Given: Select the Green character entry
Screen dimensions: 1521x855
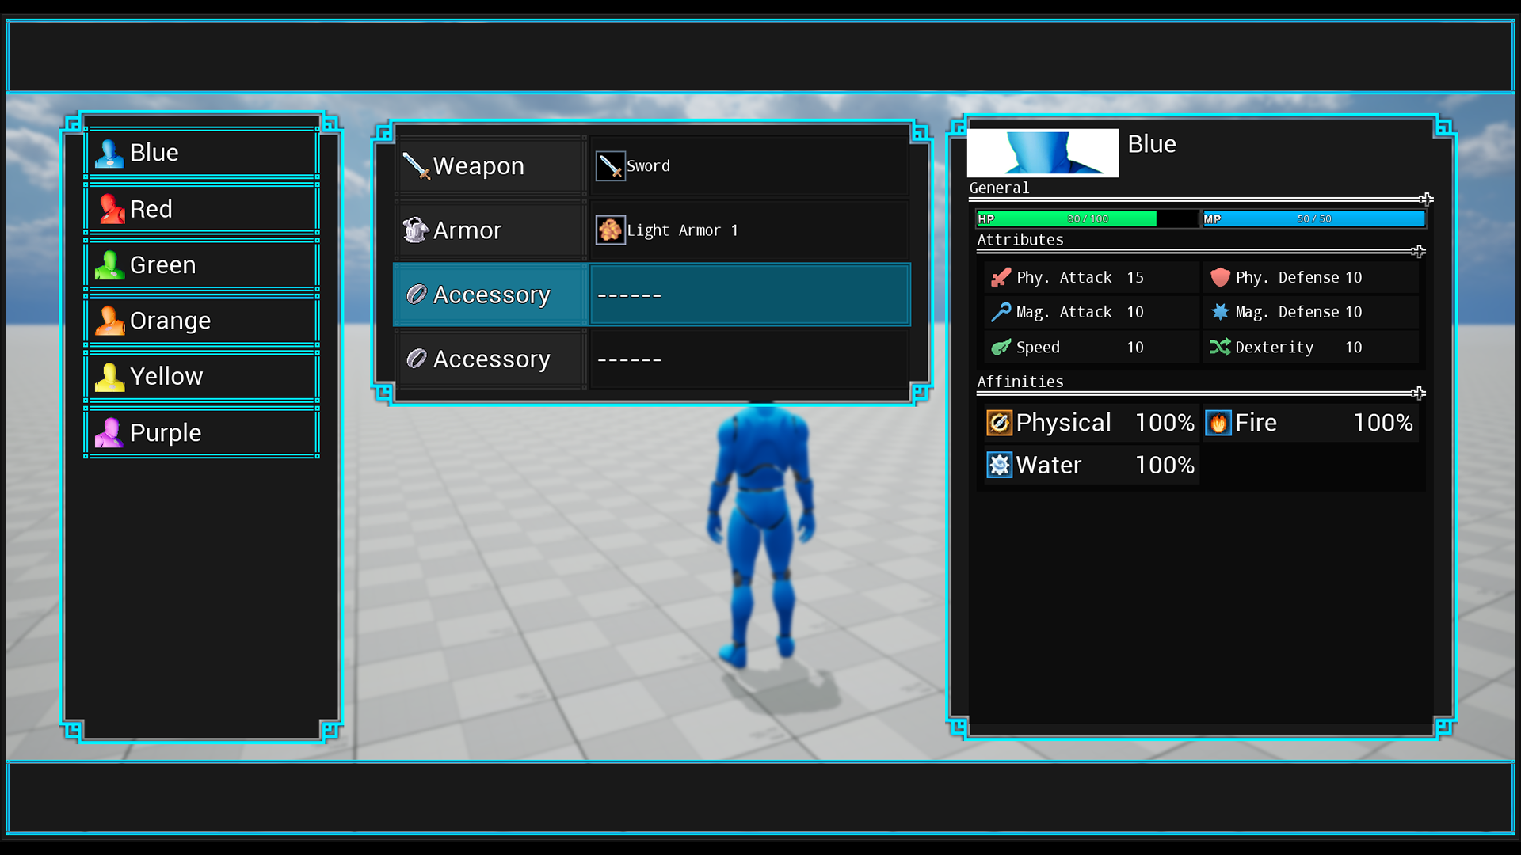Looking at the screenshot, I should click(202, 264).
